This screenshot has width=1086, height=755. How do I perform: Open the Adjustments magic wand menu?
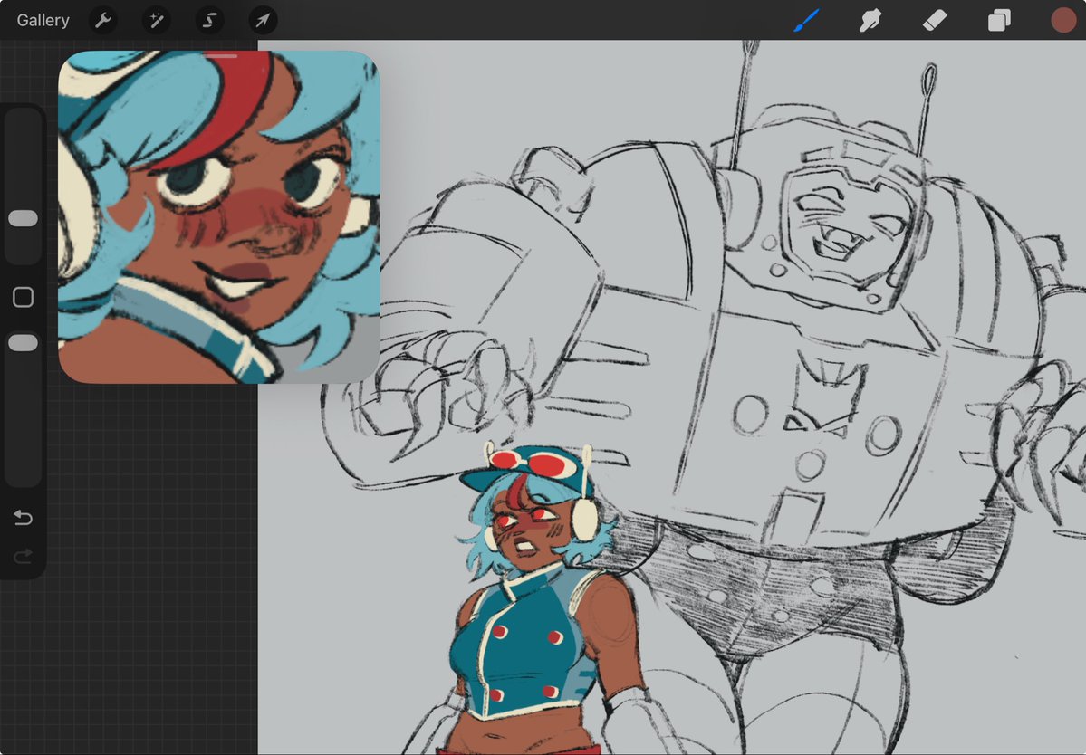coord(157,20)
